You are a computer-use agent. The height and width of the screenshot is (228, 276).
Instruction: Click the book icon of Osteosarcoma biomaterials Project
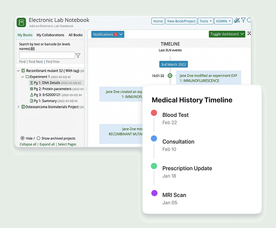(23, 107)
